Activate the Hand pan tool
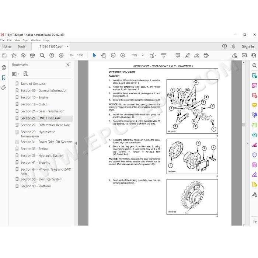The height and width of the screenshot is (258, 258). (x=104, y=55)
